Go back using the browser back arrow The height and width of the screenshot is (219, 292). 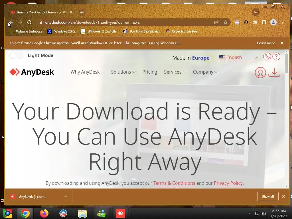tap(11, 23)
